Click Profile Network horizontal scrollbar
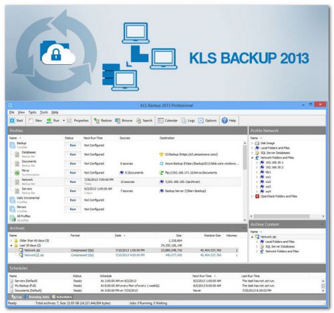Image resolution: width=334 pixels, height=313 pixels. coord(282,216)
